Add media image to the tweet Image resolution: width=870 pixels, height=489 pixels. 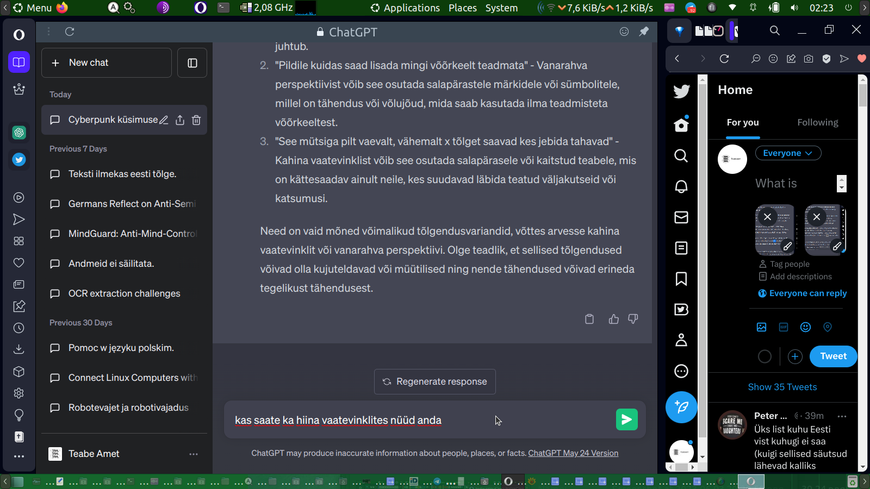pyautogui.click(x=762, y=327)
